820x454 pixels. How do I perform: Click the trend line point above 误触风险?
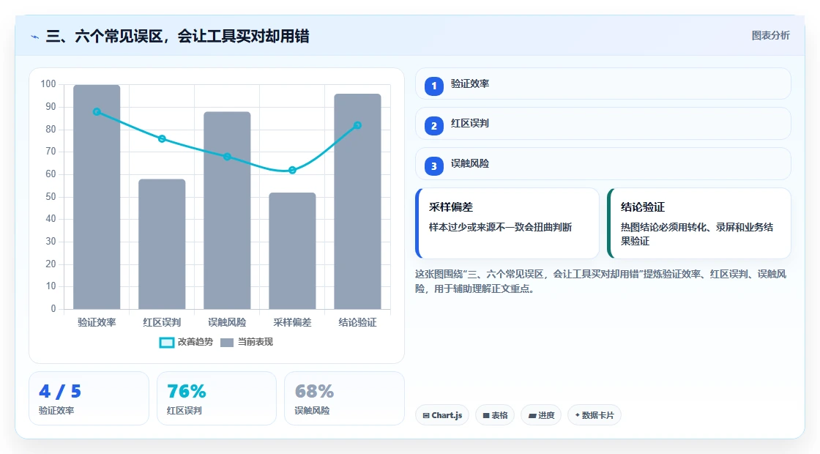(x=227, y=157)
